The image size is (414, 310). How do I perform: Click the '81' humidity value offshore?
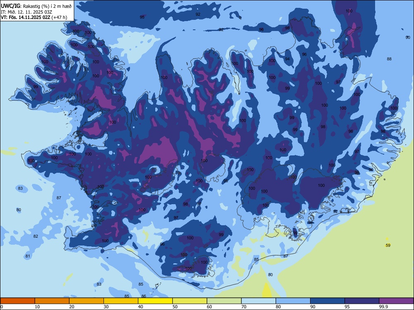coord(28,256)
